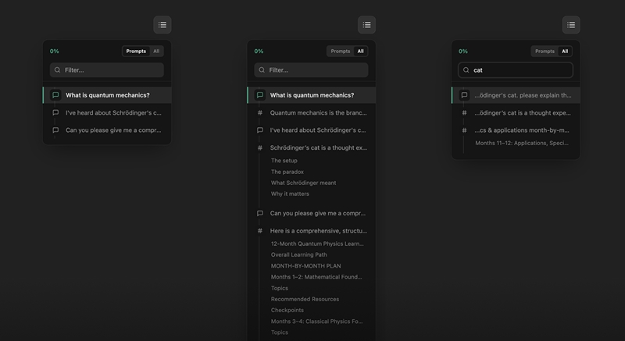Click the outline list icon above right panel
625x341 pixels.
571,25
